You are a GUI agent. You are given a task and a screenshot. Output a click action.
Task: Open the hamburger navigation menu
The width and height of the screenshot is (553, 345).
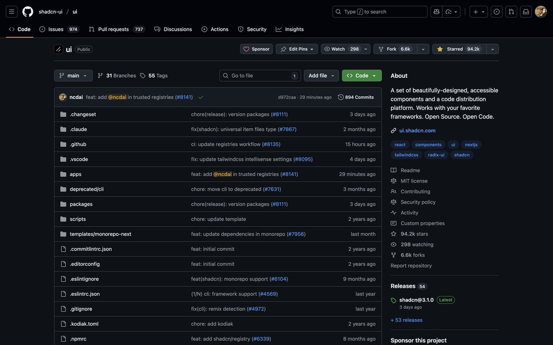12,11
